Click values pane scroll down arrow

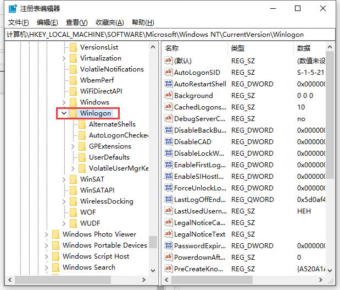(330, 271)
